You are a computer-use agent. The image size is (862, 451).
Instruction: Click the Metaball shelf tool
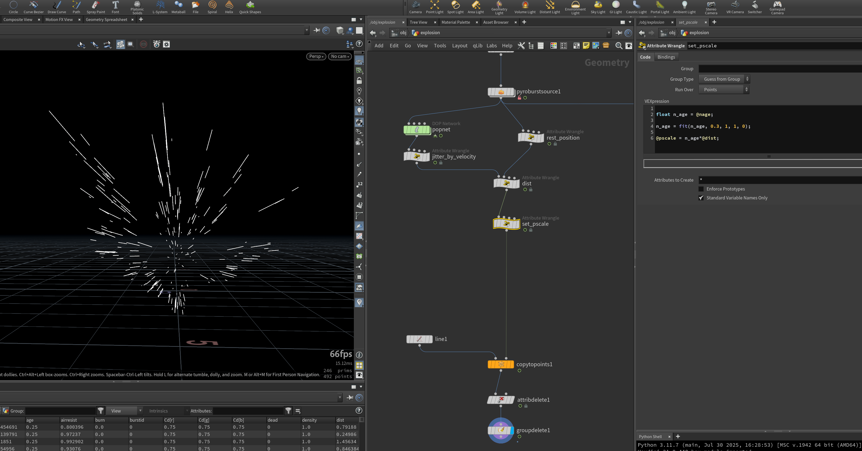point(178,7)
